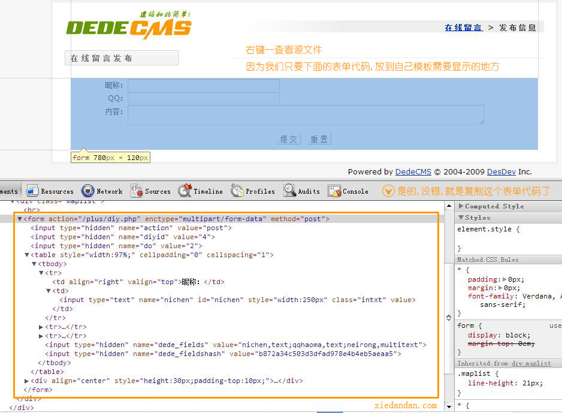Click the div.maplist inherited link

point(531,363)
